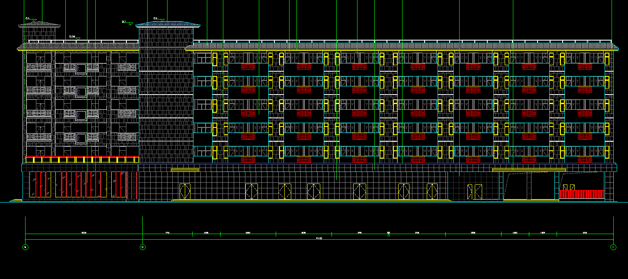Select the last dimension value before the rightmost axis
This screenshot has height=279, width=628.
coord(585,233)
